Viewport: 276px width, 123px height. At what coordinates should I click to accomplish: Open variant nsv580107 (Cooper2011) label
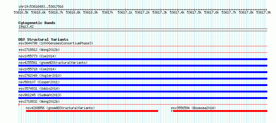tap(39, 82)
